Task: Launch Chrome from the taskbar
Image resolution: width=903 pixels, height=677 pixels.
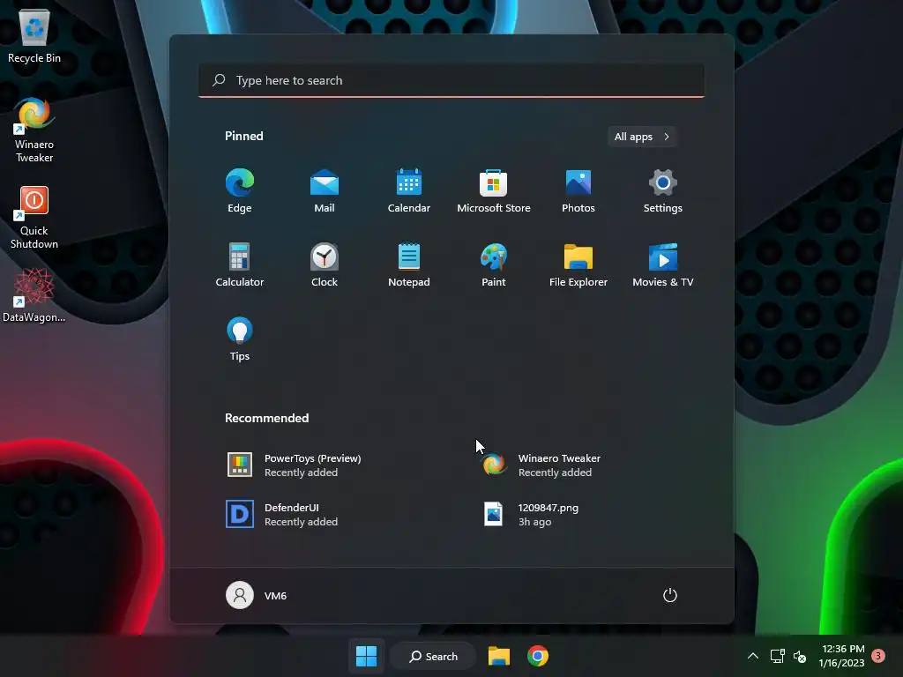Action: tap(538, 656)
